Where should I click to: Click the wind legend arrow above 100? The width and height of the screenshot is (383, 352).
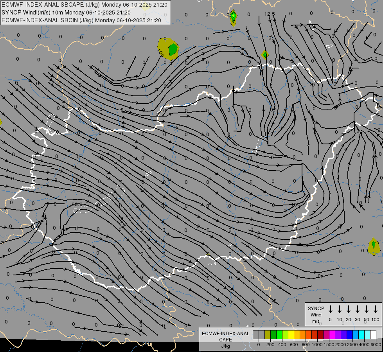376,309
